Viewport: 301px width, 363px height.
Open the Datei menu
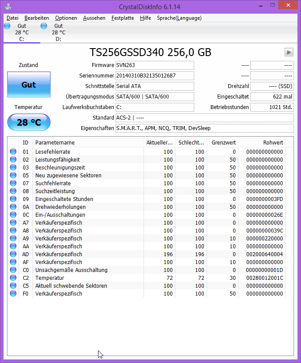click(x=12, y=18)
